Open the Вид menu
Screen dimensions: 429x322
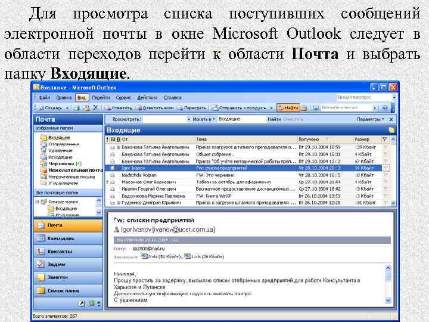tap(82, 97)
